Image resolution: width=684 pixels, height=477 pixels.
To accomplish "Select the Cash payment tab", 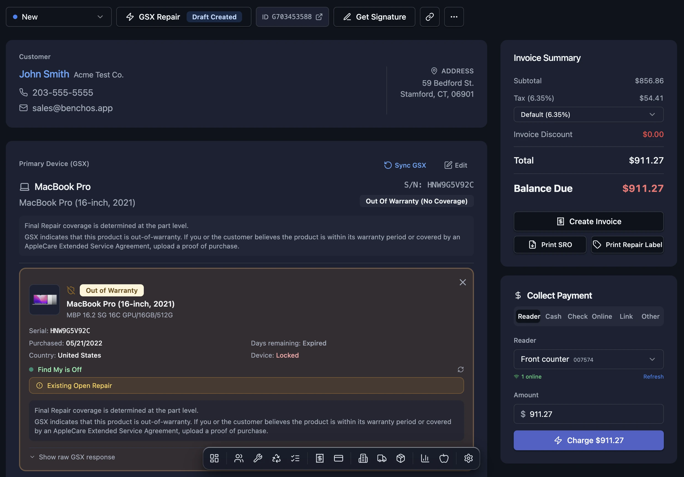I will pyautogui.click(x=553, y=316).
